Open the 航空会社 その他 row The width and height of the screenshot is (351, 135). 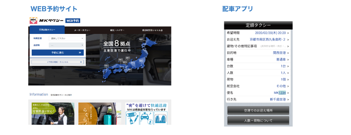258,86
